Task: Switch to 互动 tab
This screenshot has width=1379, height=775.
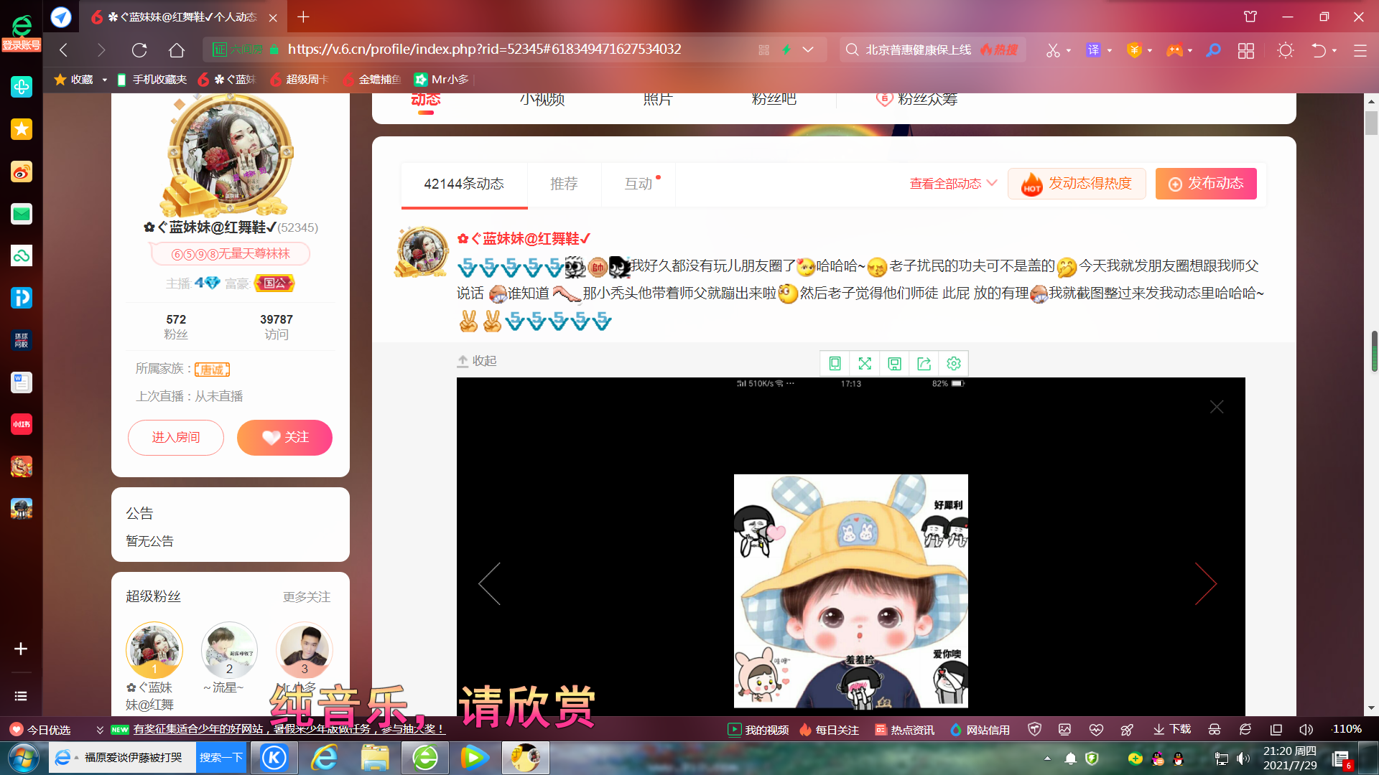Action: pyautogui.click(x=639, y=184)
